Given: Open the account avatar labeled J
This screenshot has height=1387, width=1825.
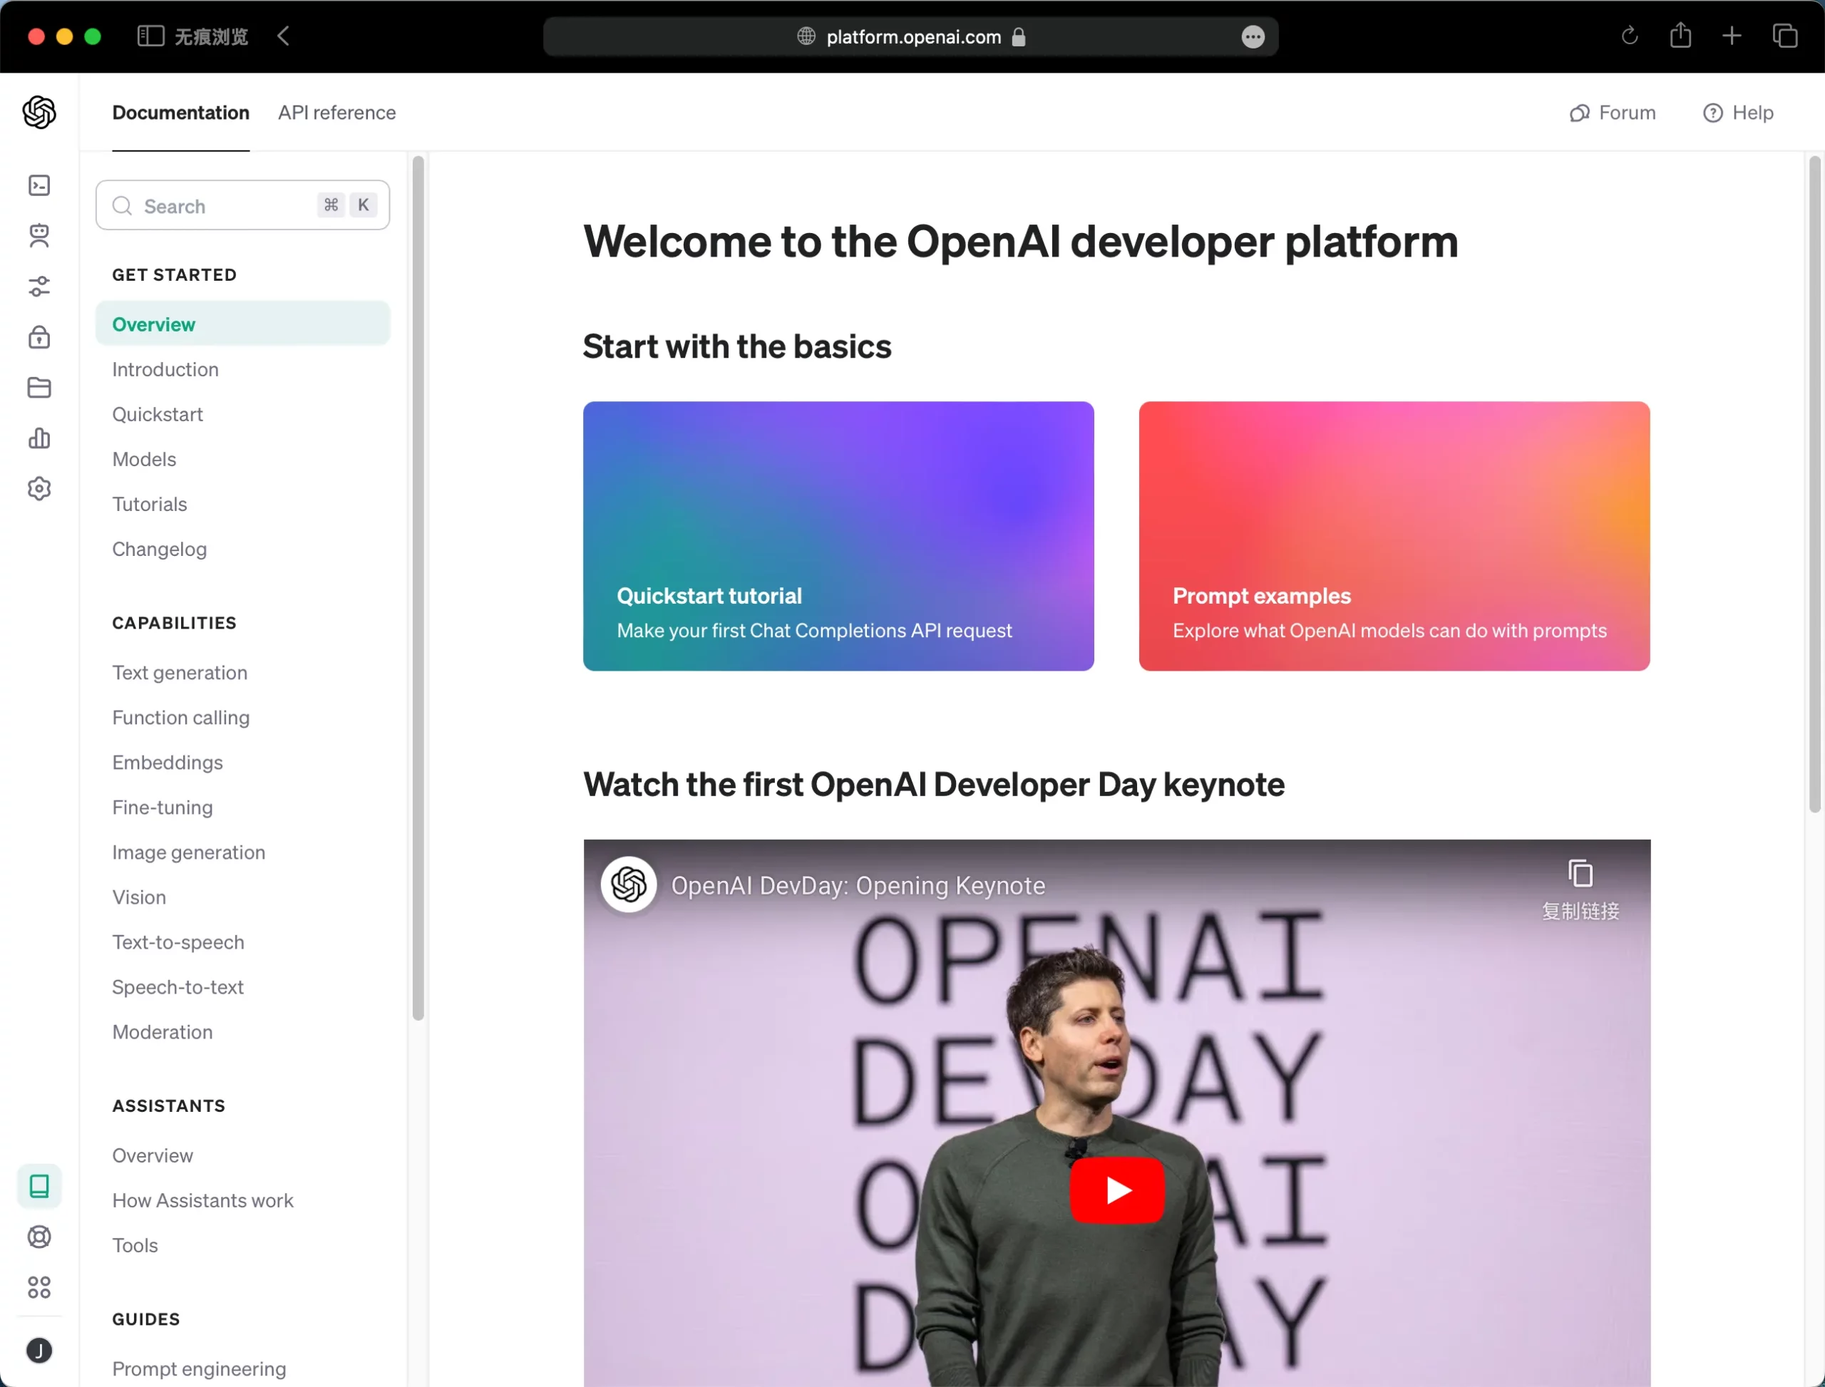Looking at the screenshot, I should [38, 1351].
